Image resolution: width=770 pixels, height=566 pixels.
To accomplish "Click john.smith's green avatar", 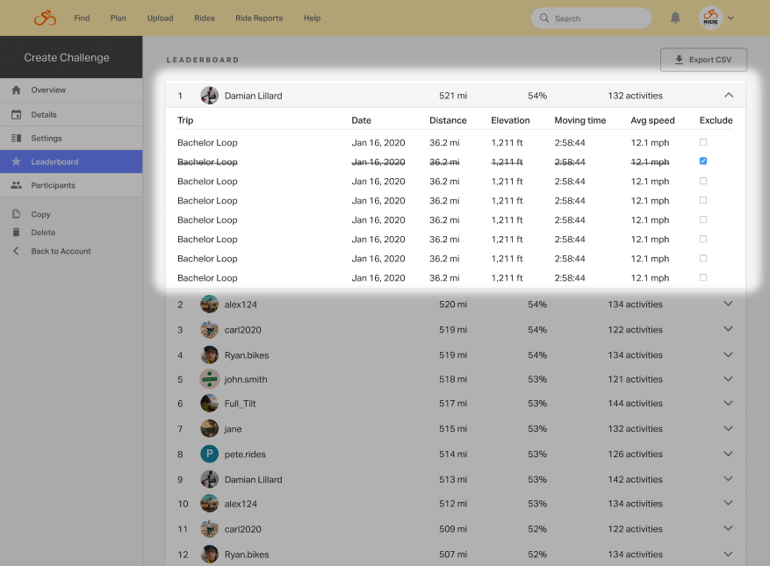I will 209,379.
